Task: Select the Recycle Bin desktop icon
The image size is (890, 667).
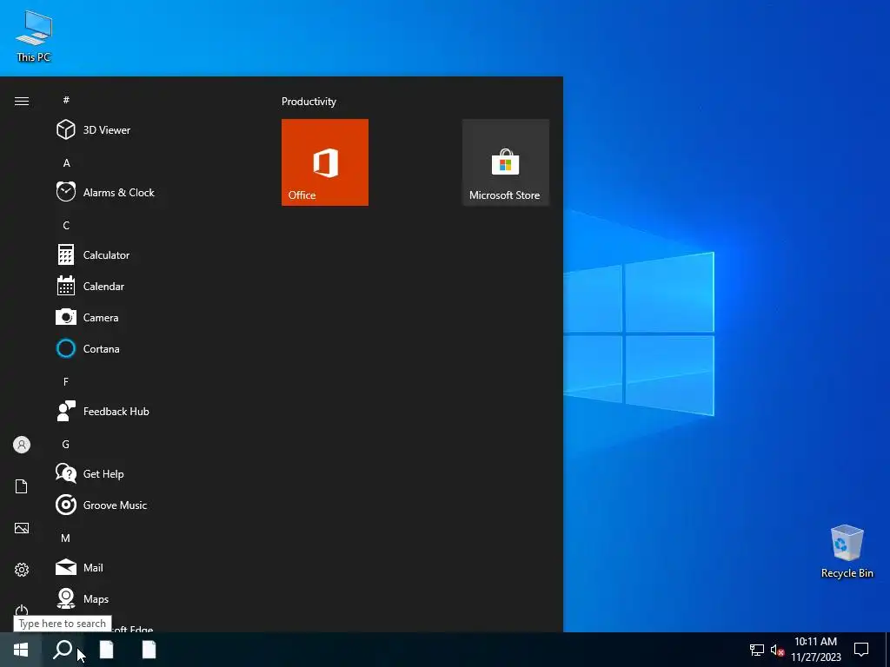Action: [847, 551]
